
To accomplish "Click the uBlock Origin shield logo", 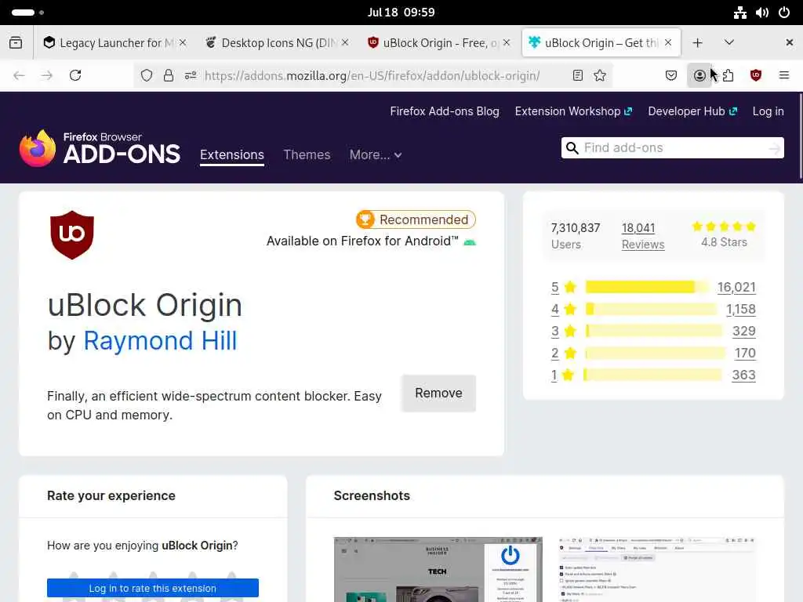I will point(71,234).
